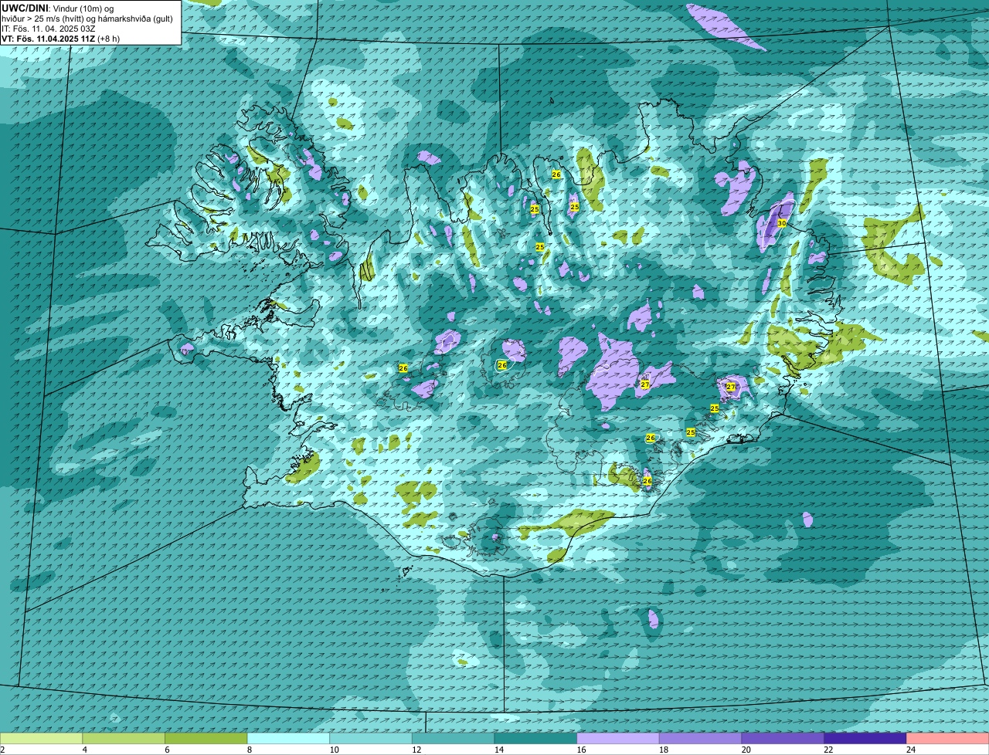This screenshot has width=989, height=755.
Task: Pick the 16–18 m/s light lavender legend swatch
Action: (x=618, y=739)
